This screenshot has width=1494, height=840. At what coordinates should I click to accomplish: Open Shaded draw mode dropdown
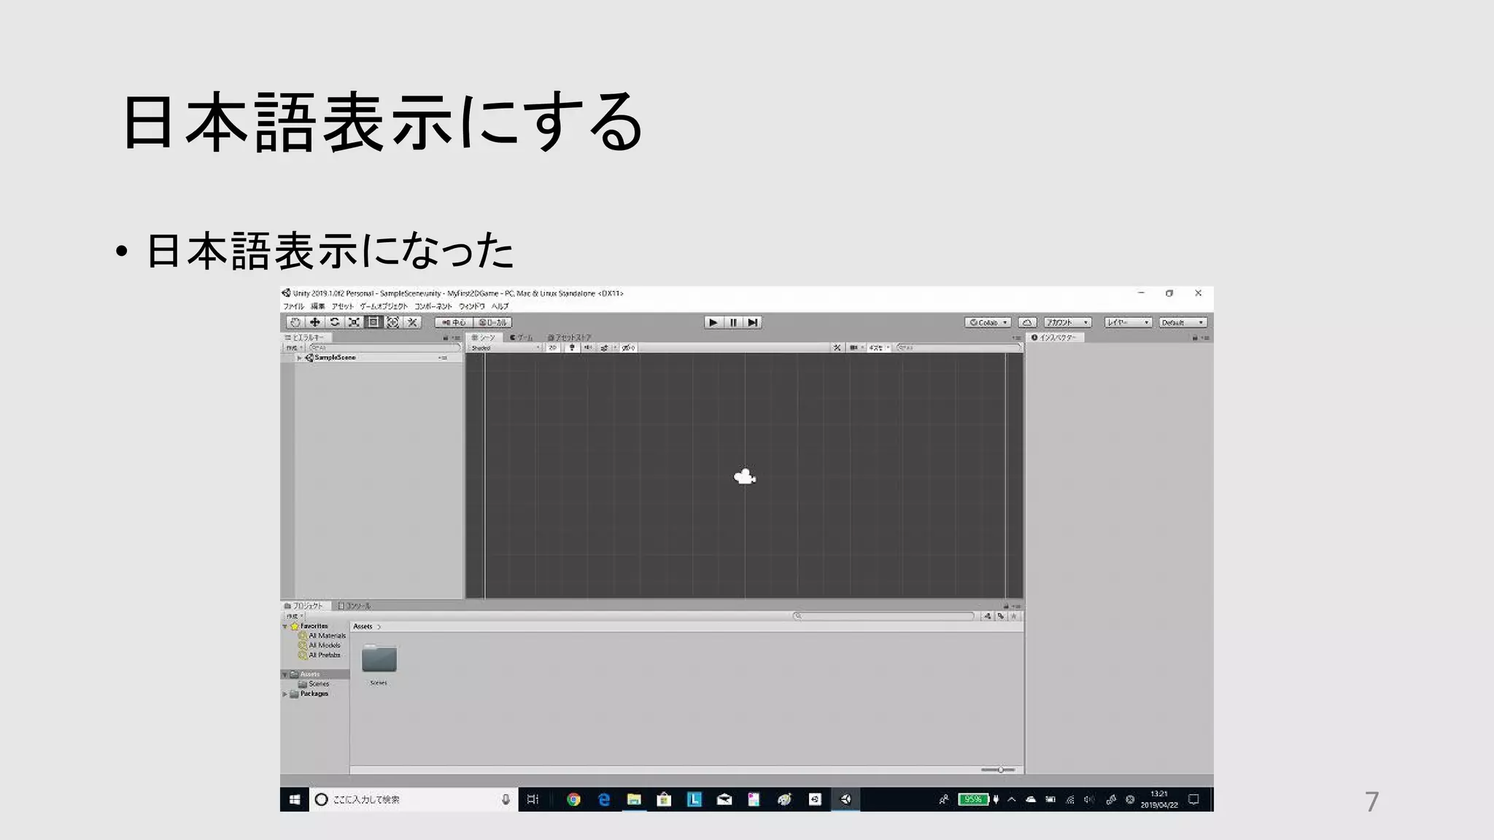505,348
